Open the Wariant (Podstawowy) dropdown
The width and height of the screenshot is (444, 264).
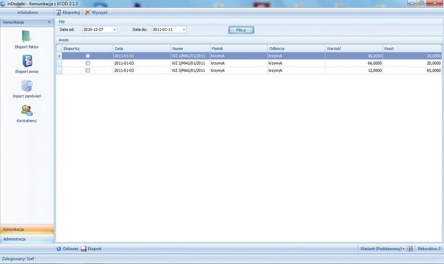point(382,248)
